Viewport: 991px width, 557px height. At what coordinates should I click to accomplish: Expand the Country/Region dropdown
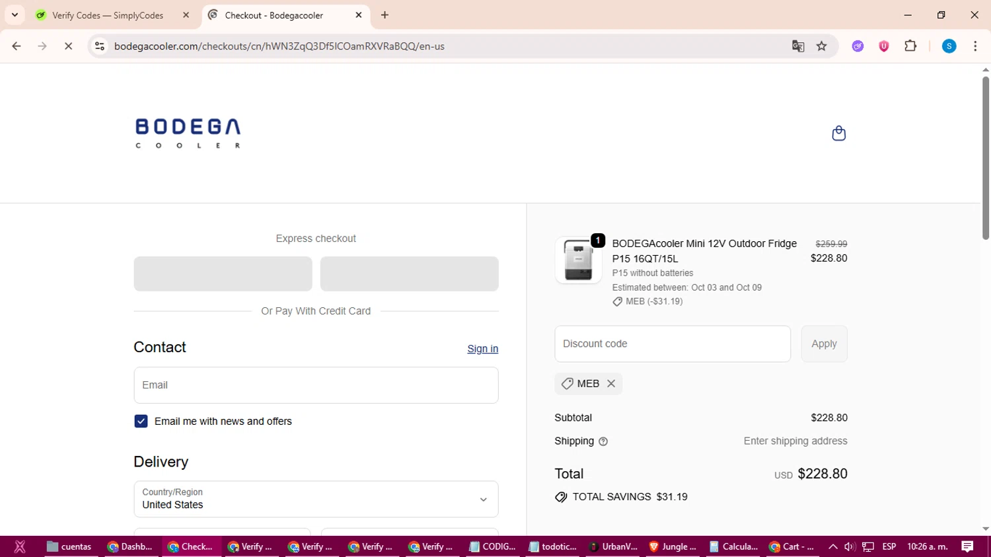click(x=316, y=500)
